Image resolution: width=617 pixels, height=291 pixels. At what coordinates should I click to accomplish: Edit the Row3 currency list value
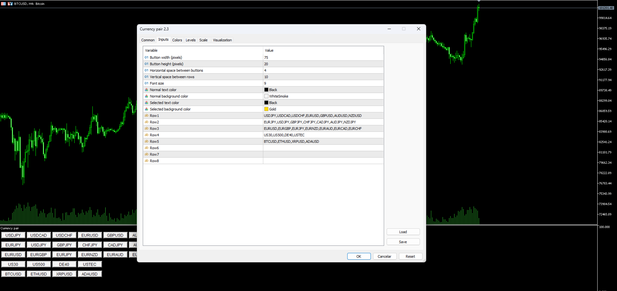[x=323, y=129]
